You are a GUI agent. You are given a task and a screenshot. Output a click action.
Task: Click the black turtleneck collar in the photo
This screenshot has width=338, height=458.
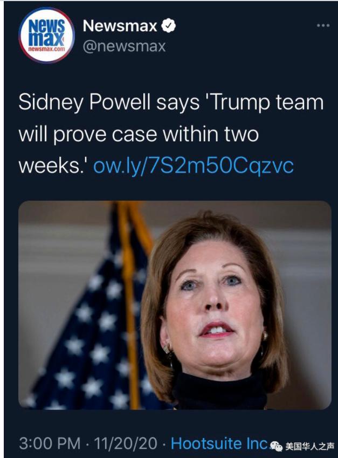click(x=219, y=390)
